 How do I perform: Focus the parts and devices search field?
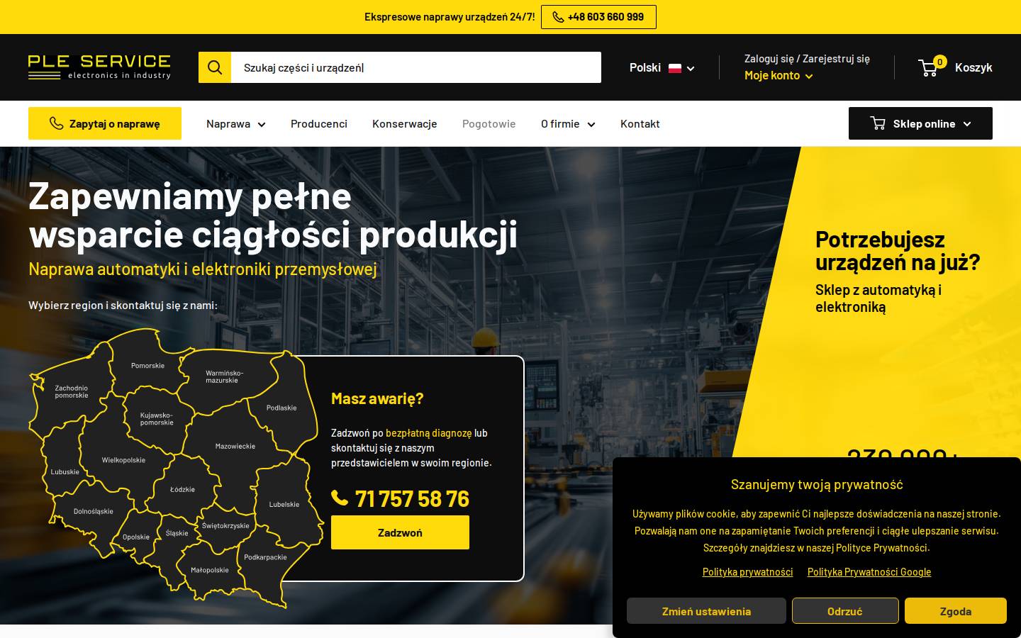[x=416, y=67]
